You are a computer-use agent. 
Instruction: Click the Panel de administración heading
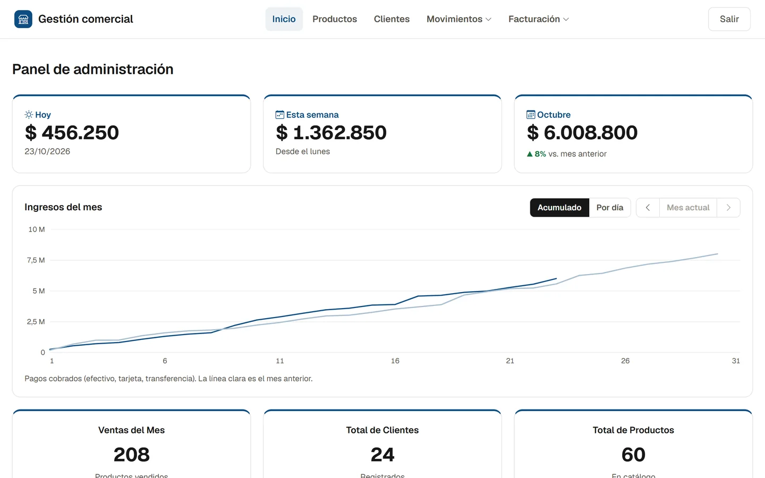point(93,69)
